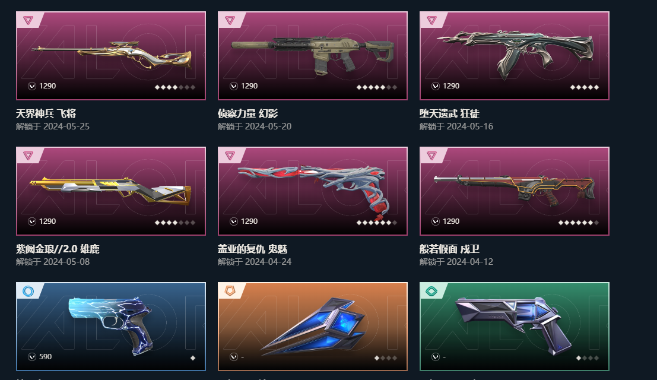The image size is (657, 380).
Task: Click the green tier icon on the crystal revolver card
Action: click(x=431, y=291)
